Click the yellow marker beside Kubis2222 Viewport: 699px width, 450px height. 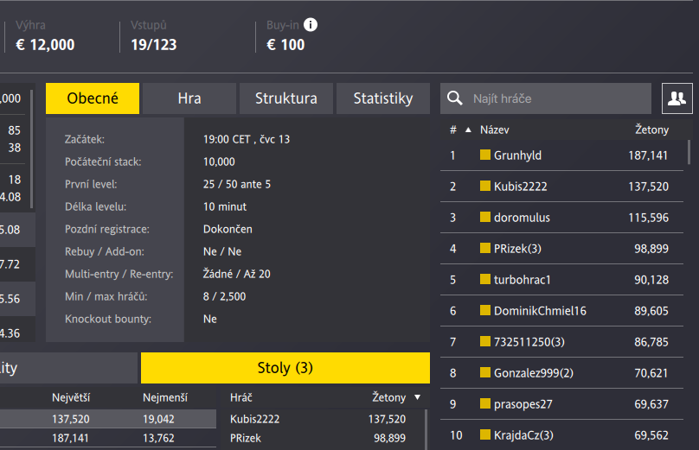point(485,187)
